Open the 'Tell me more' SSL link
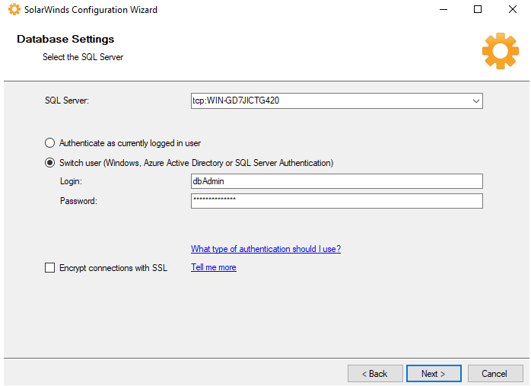This screenshot has height=386, width=531. [214, 267]
